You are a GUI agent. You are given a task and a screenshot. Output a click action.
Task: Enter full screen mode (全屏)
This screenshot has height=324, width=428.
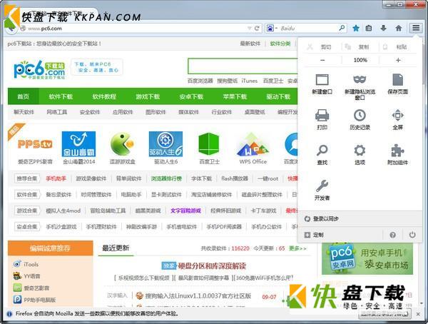(398, 119)
